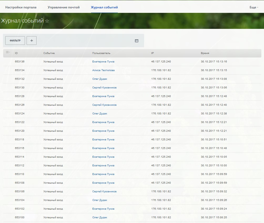Open Сергей Кузовников link in row 653126

pyautogui.click(x=104, y=105)
